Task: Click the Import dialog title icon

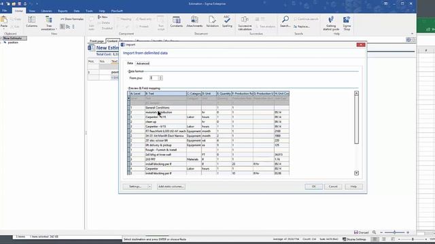Action: 122,45
